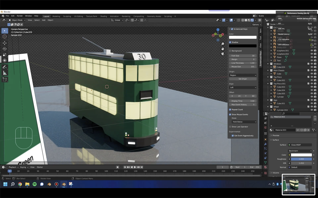
Task: Exclude the Windows collection checkbox
Action: click(x=308, y=64)
